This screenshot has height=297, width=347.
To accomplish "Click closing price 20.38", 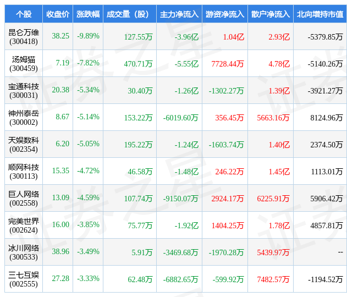I will pyautogui.click(x=60, y=90).
